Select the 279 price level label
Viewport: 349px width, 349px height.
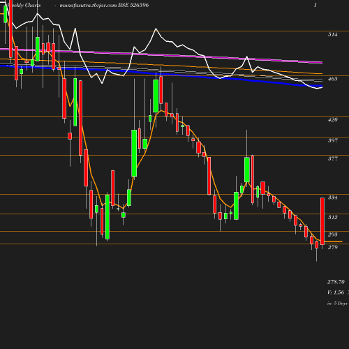point(332,247)
